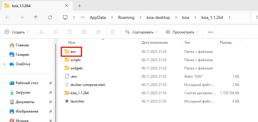This screenshot has height=122, width=258.
Task: Expand chevron after ksia_1.1.264 in path
Action: [x=230, y=17]
